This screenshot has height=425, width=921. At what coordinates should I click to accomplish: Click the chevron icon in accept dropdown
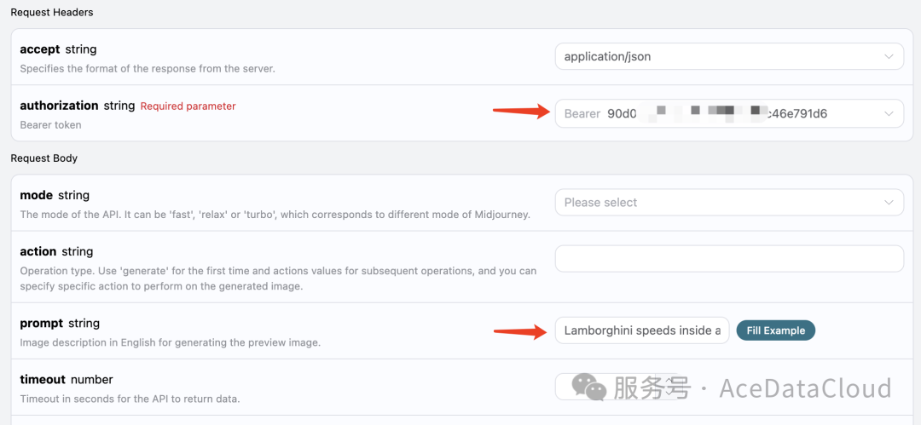pos(889,57)
